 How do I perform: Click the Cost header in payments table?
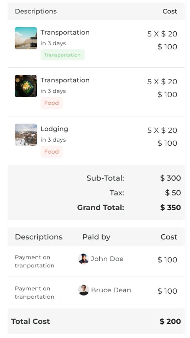[169, 237]
